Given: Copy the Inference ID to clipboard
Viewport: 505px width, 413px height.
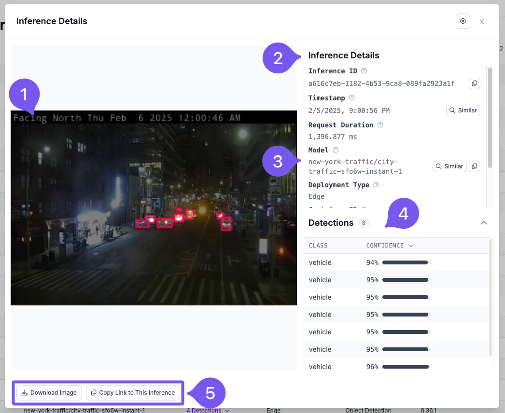Looking at the screenshot, I should [x=474, y=83].
